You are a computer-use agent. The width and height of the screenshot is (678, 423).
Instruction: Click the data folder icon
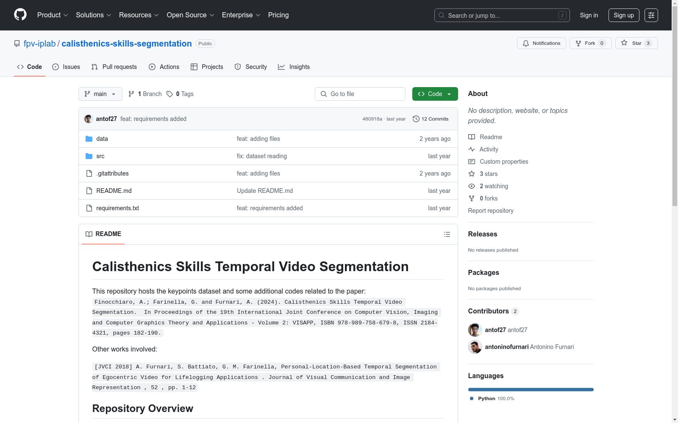click(89, 139)
